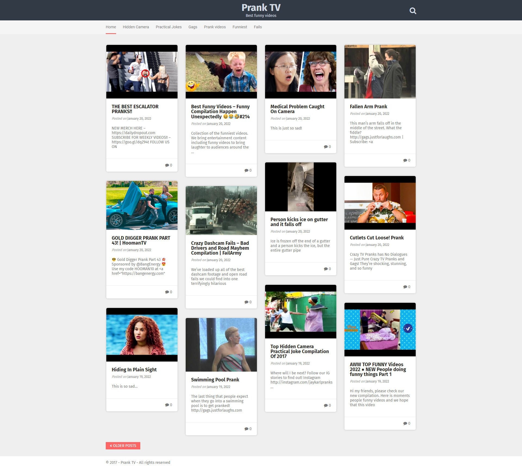Open the Funniest category

click(x=240, y=27)
